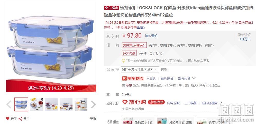Click the right thumbnail gallery arrow
The height and width of the screenshot is (124, 256).
93,104
